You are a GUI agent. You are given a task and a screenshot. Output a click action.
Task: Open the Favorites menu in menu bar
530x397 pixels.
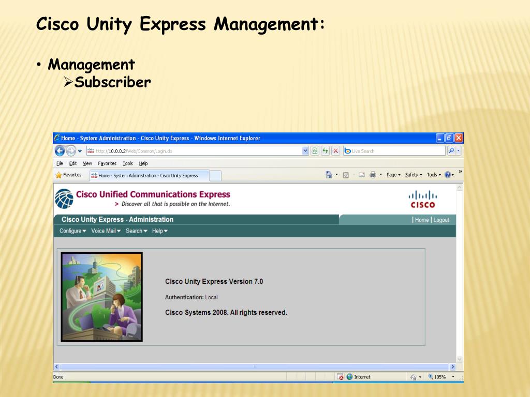coord(107,163)
